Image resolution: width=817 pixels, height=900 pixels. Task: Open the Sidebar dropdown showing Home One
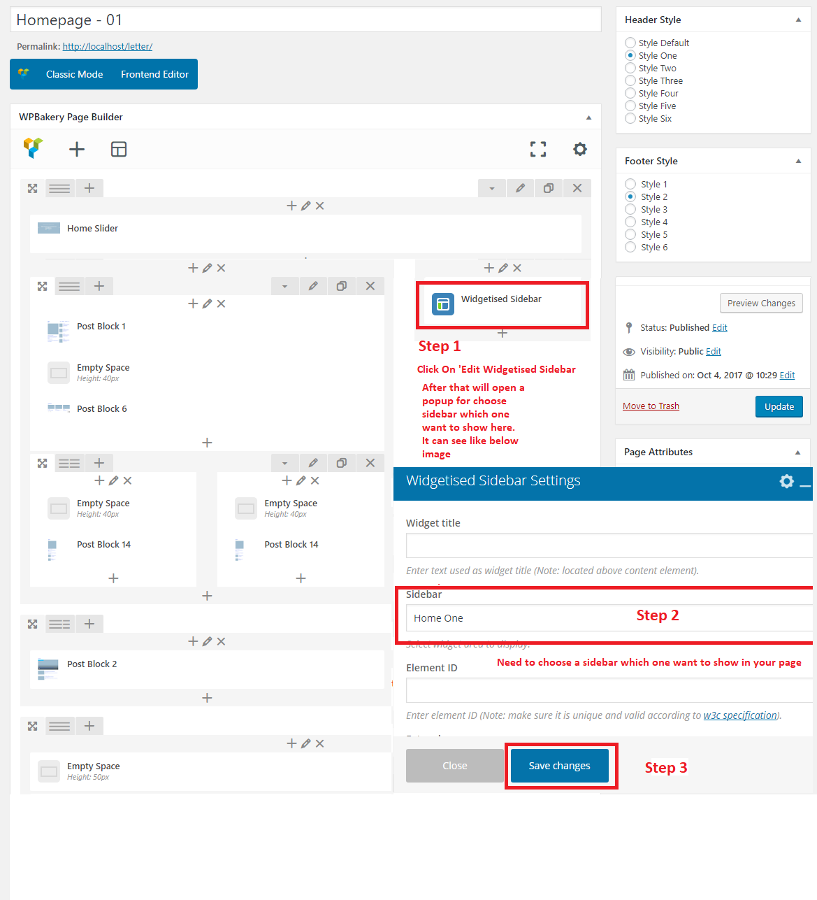click(x=608, y=618)
